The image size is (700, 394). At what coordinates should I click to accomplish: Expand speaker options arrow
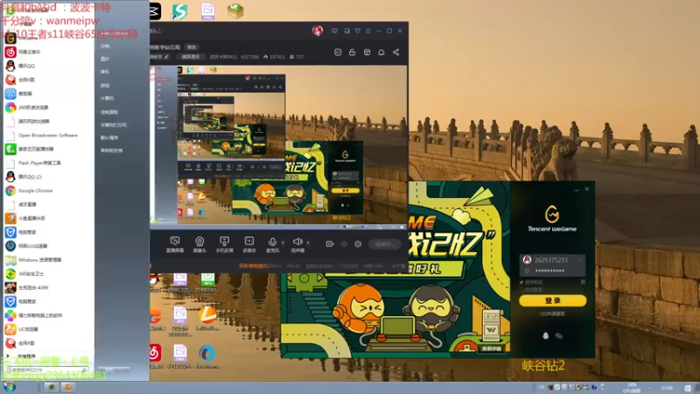click(x=308, y=243)
